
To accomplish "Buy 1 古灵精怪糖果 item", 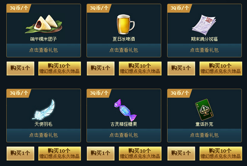I will coord(101,153).
